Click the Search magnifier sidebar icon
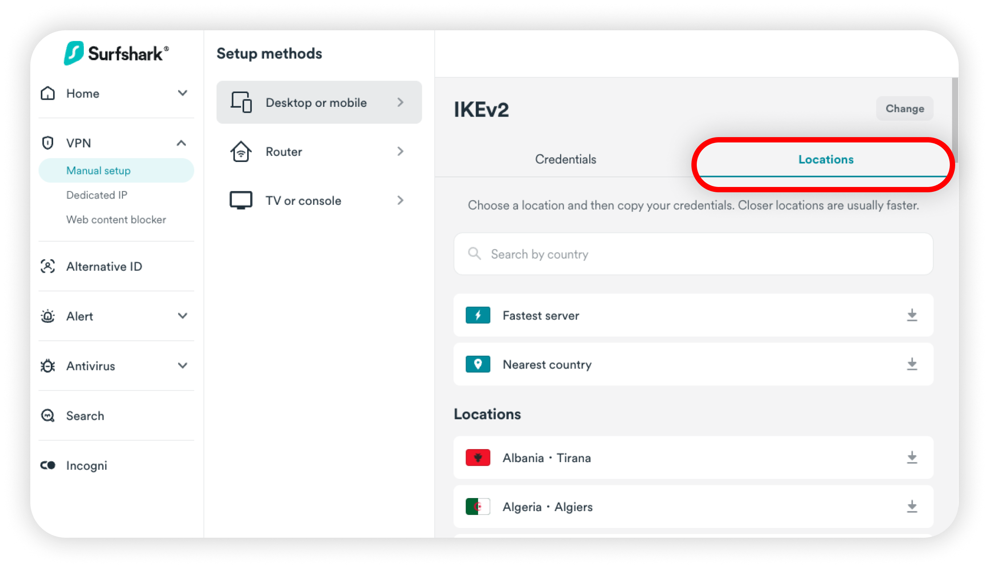The width and height of the screenshot is (989, 568). coord(48,415)
